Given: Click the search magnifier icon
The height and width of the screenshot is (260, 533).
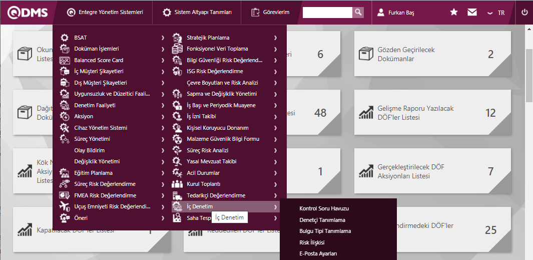Looking at the screenshot, I should click(x=358, y=12).
